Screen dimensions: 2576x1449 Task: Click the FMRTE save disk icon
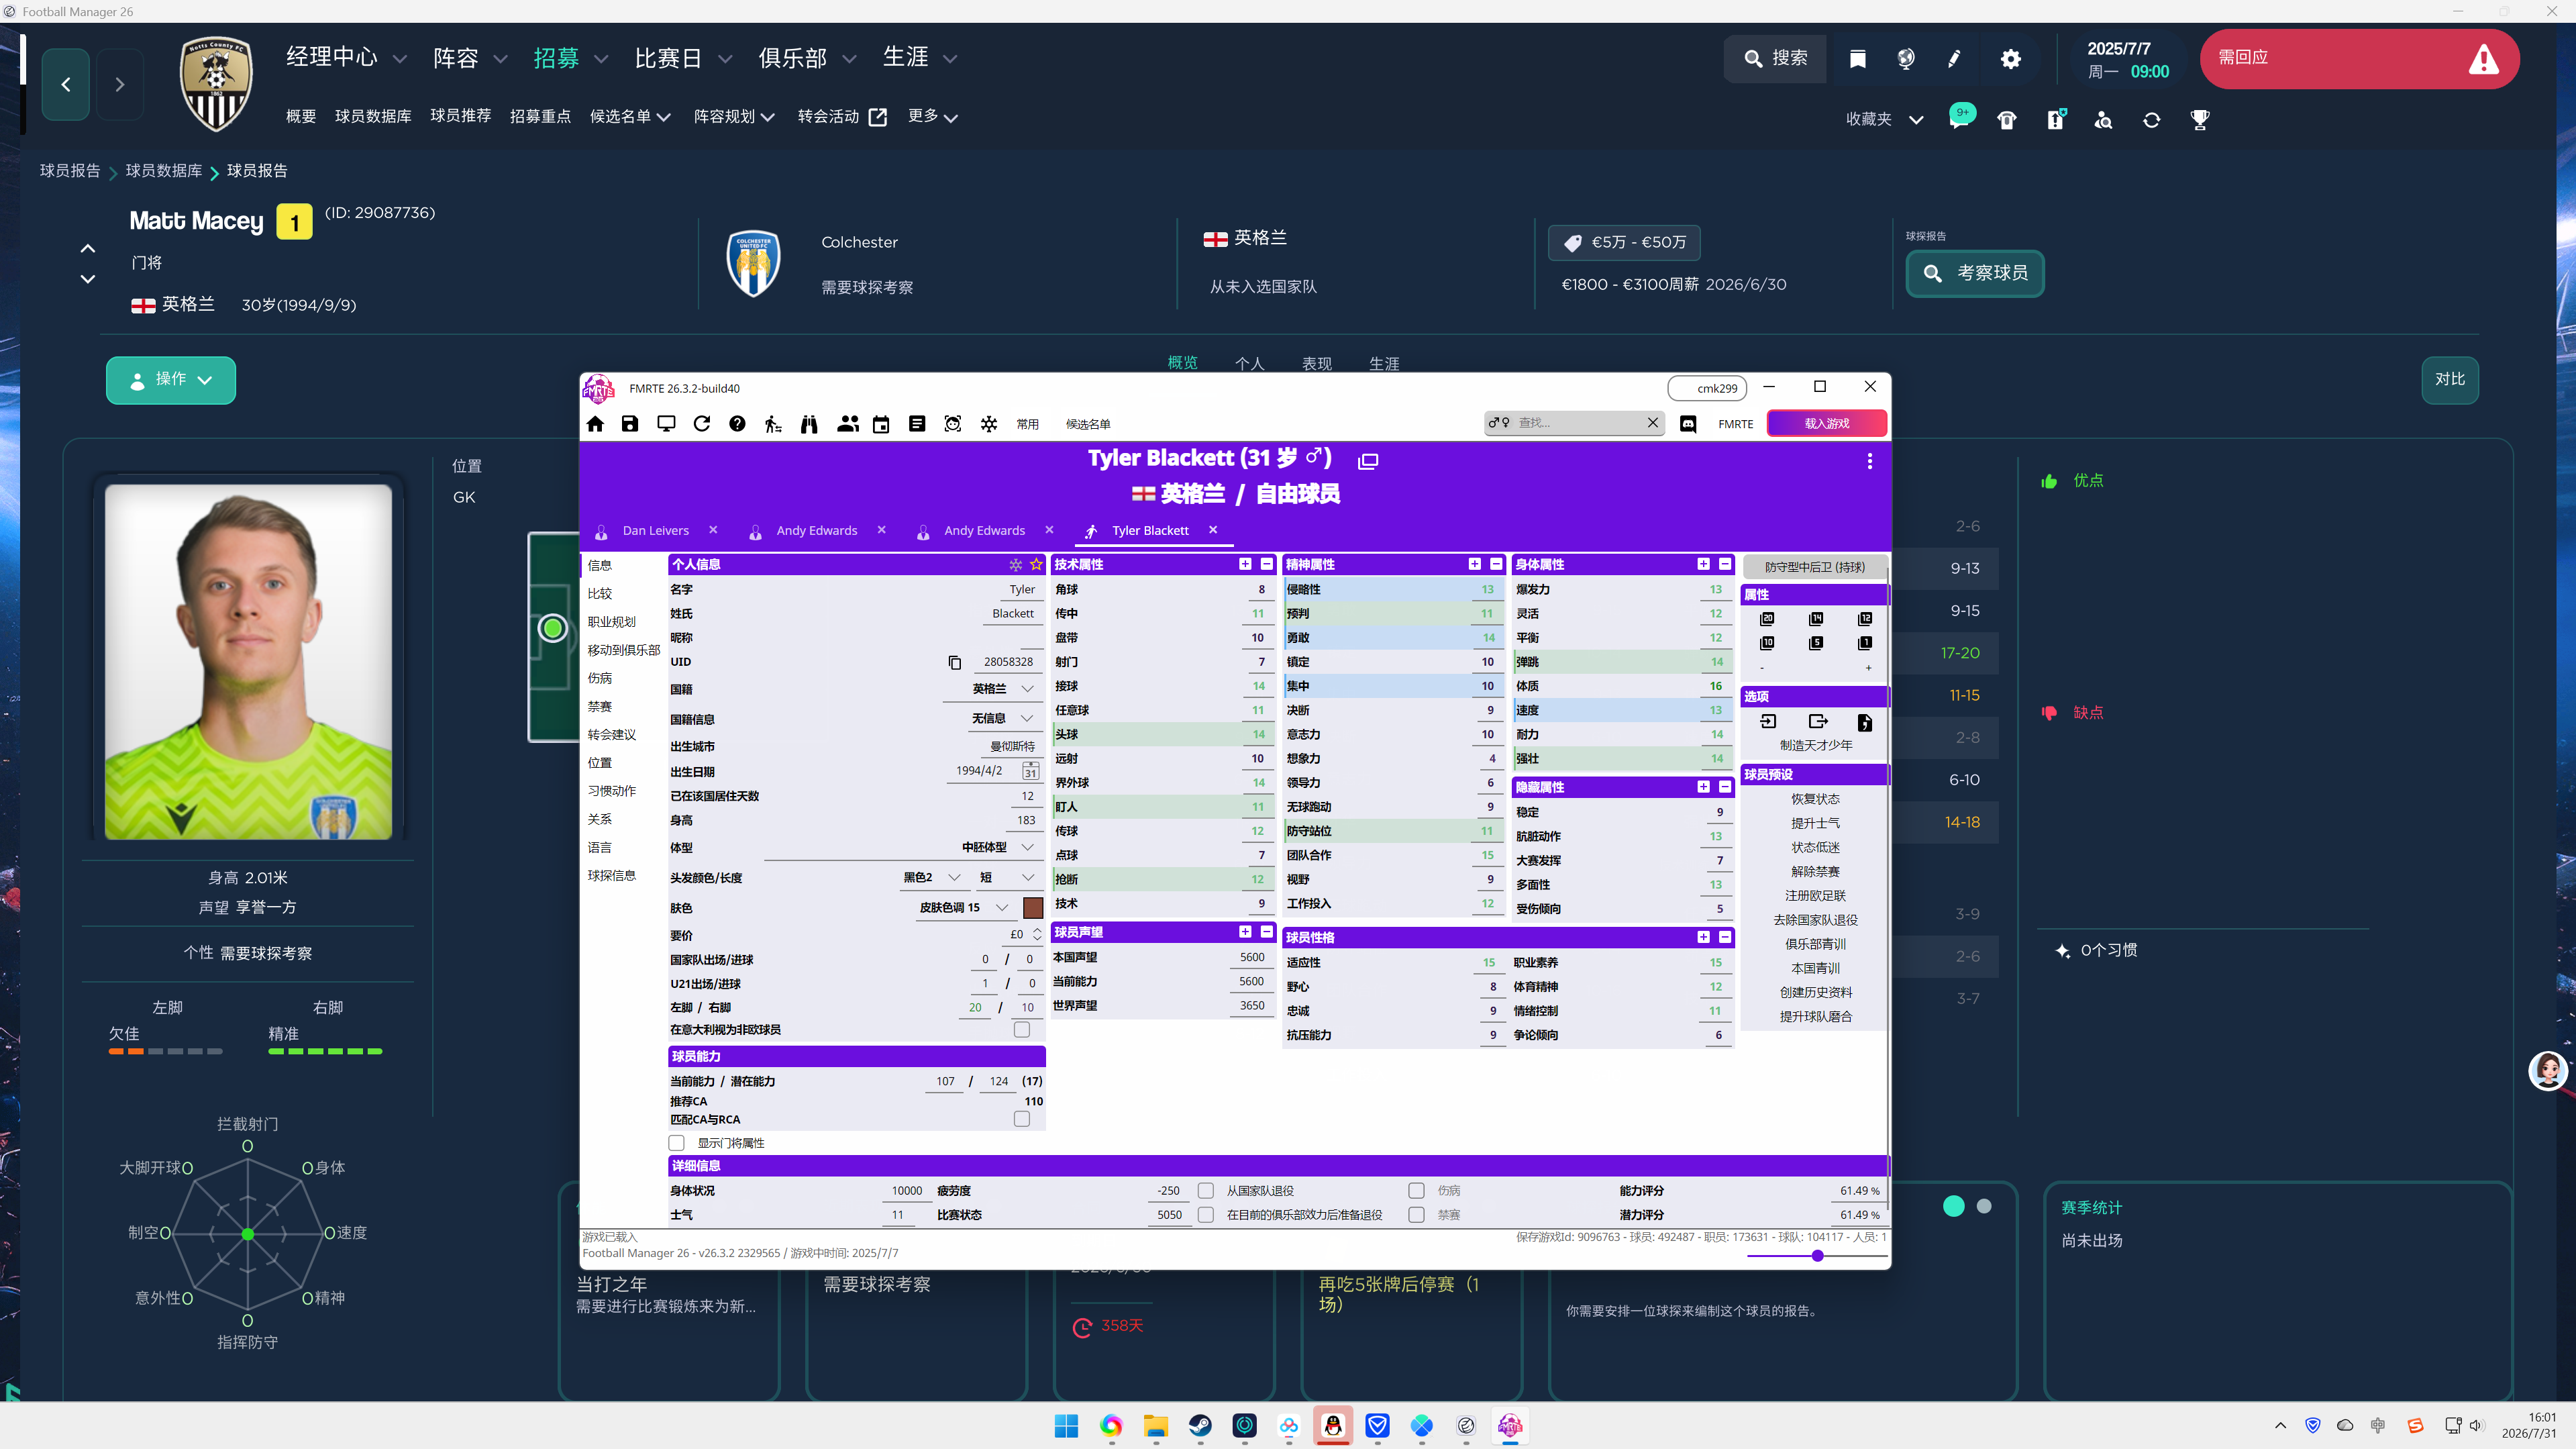point(630,424)
